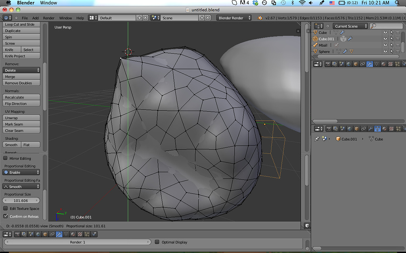The width and height of the screenshot is (406, 253).
Task: Toggle renderability camera for Mball in outliner
Action: [x=398, y=45]
